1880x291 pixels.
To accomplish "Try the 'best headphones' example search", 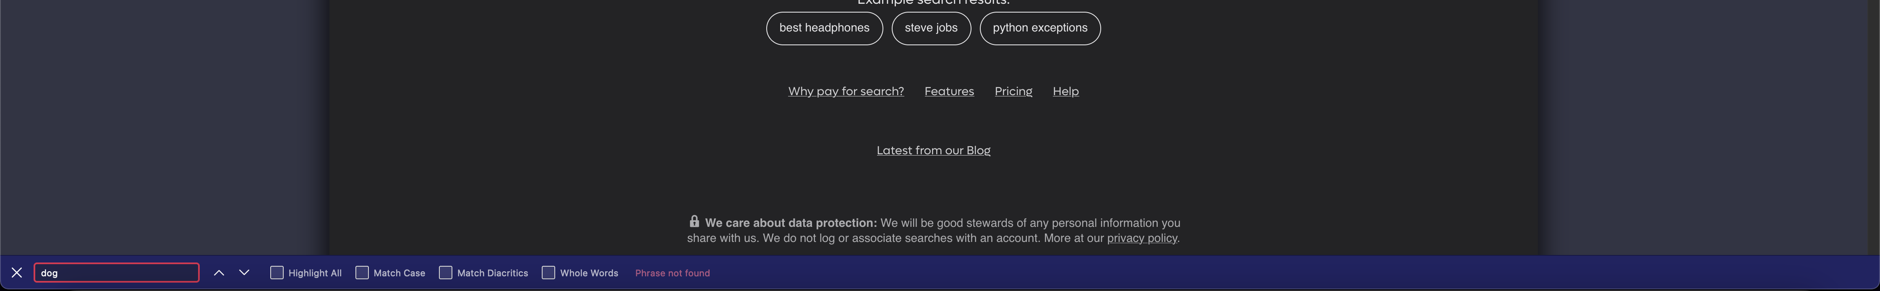I will [x=824, y=28].
